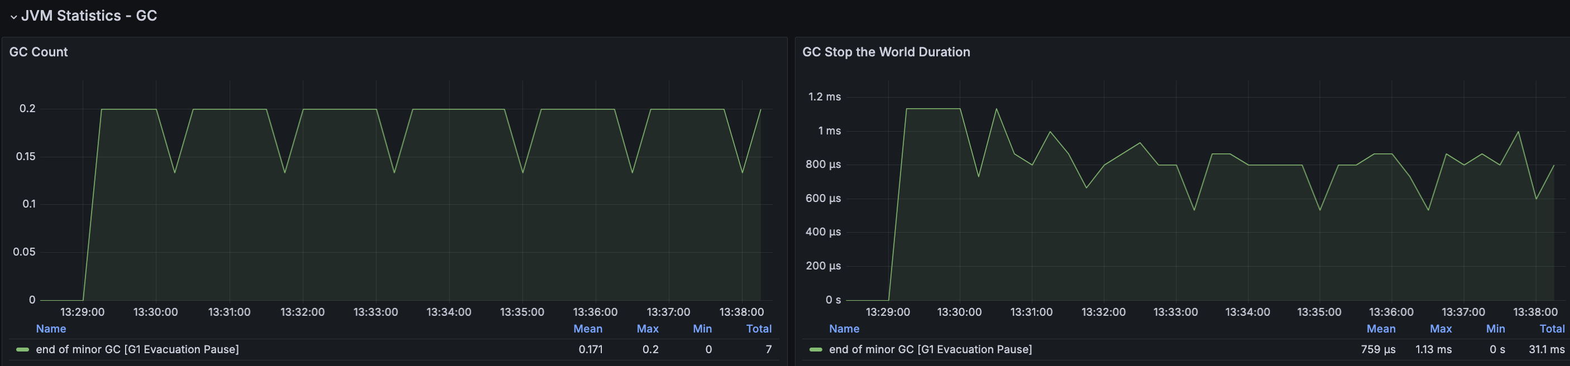This screenshot has width=1570, height=366.
Task: Sort Stop the World legend by Mean
Action: pyautogui.click(x=1381, y=329)
